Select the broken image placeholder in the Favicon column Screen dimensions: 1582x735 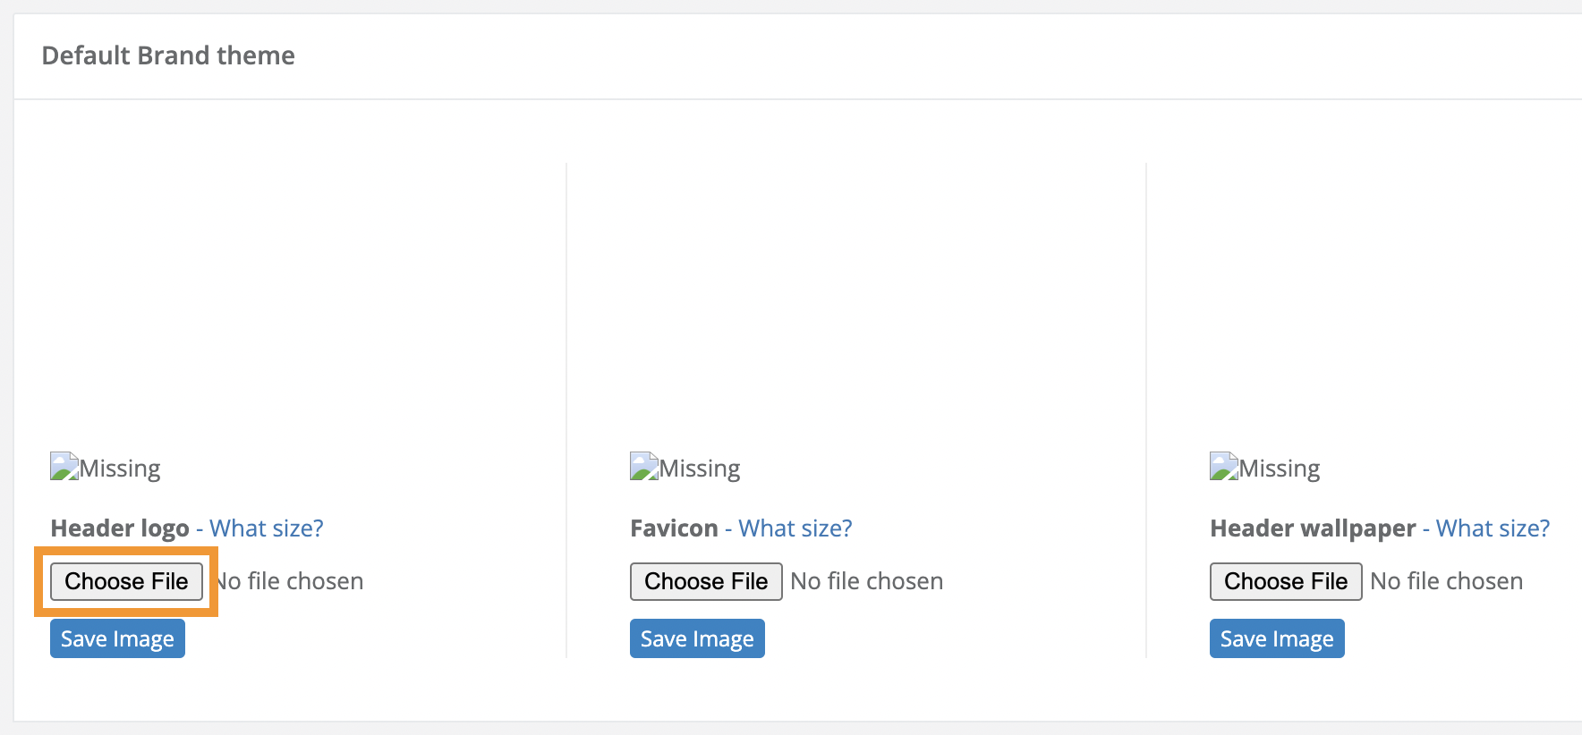642,465
